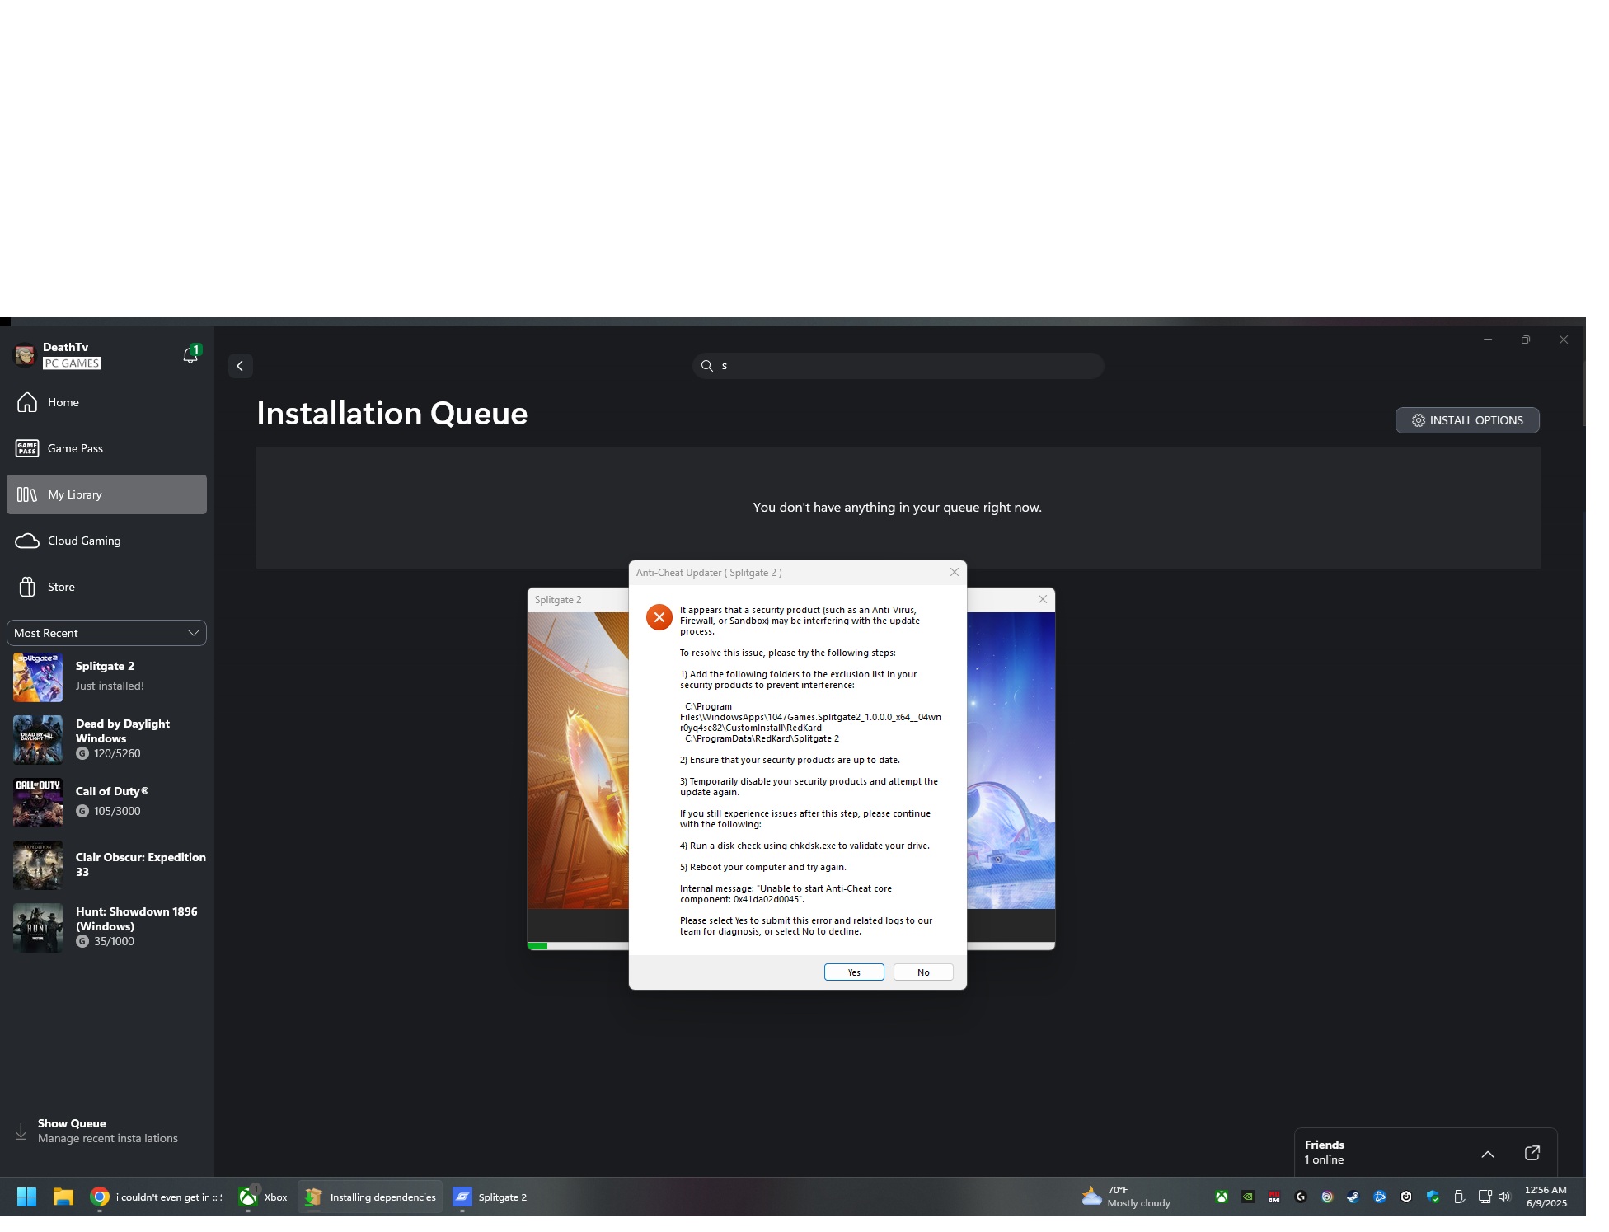Select Cloud Gaming in sidebar

(83, 541)
